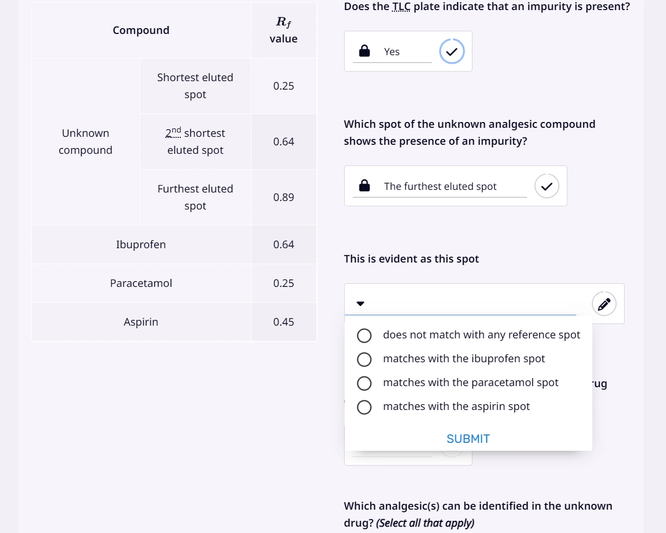Open the locked Yes answer dropdown
Image resolution: width=666 pixels, height=533 pixels.
click(x=392, y=52)
